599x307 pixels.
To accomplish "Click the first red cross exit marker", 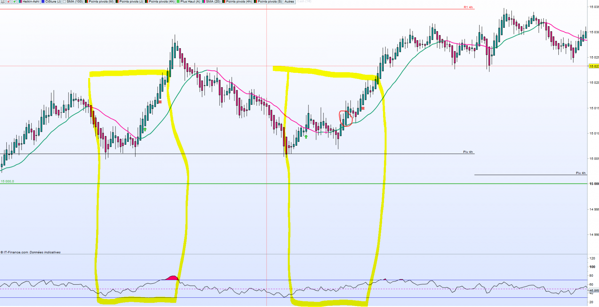I will 160,102.
